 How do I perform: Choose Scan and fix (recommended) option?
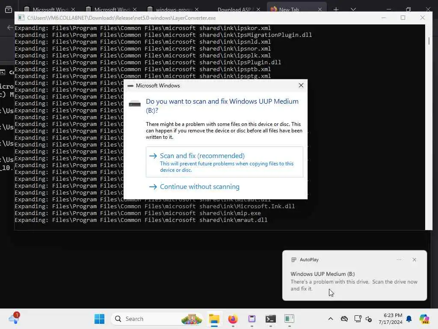click(x=224, y=162)
